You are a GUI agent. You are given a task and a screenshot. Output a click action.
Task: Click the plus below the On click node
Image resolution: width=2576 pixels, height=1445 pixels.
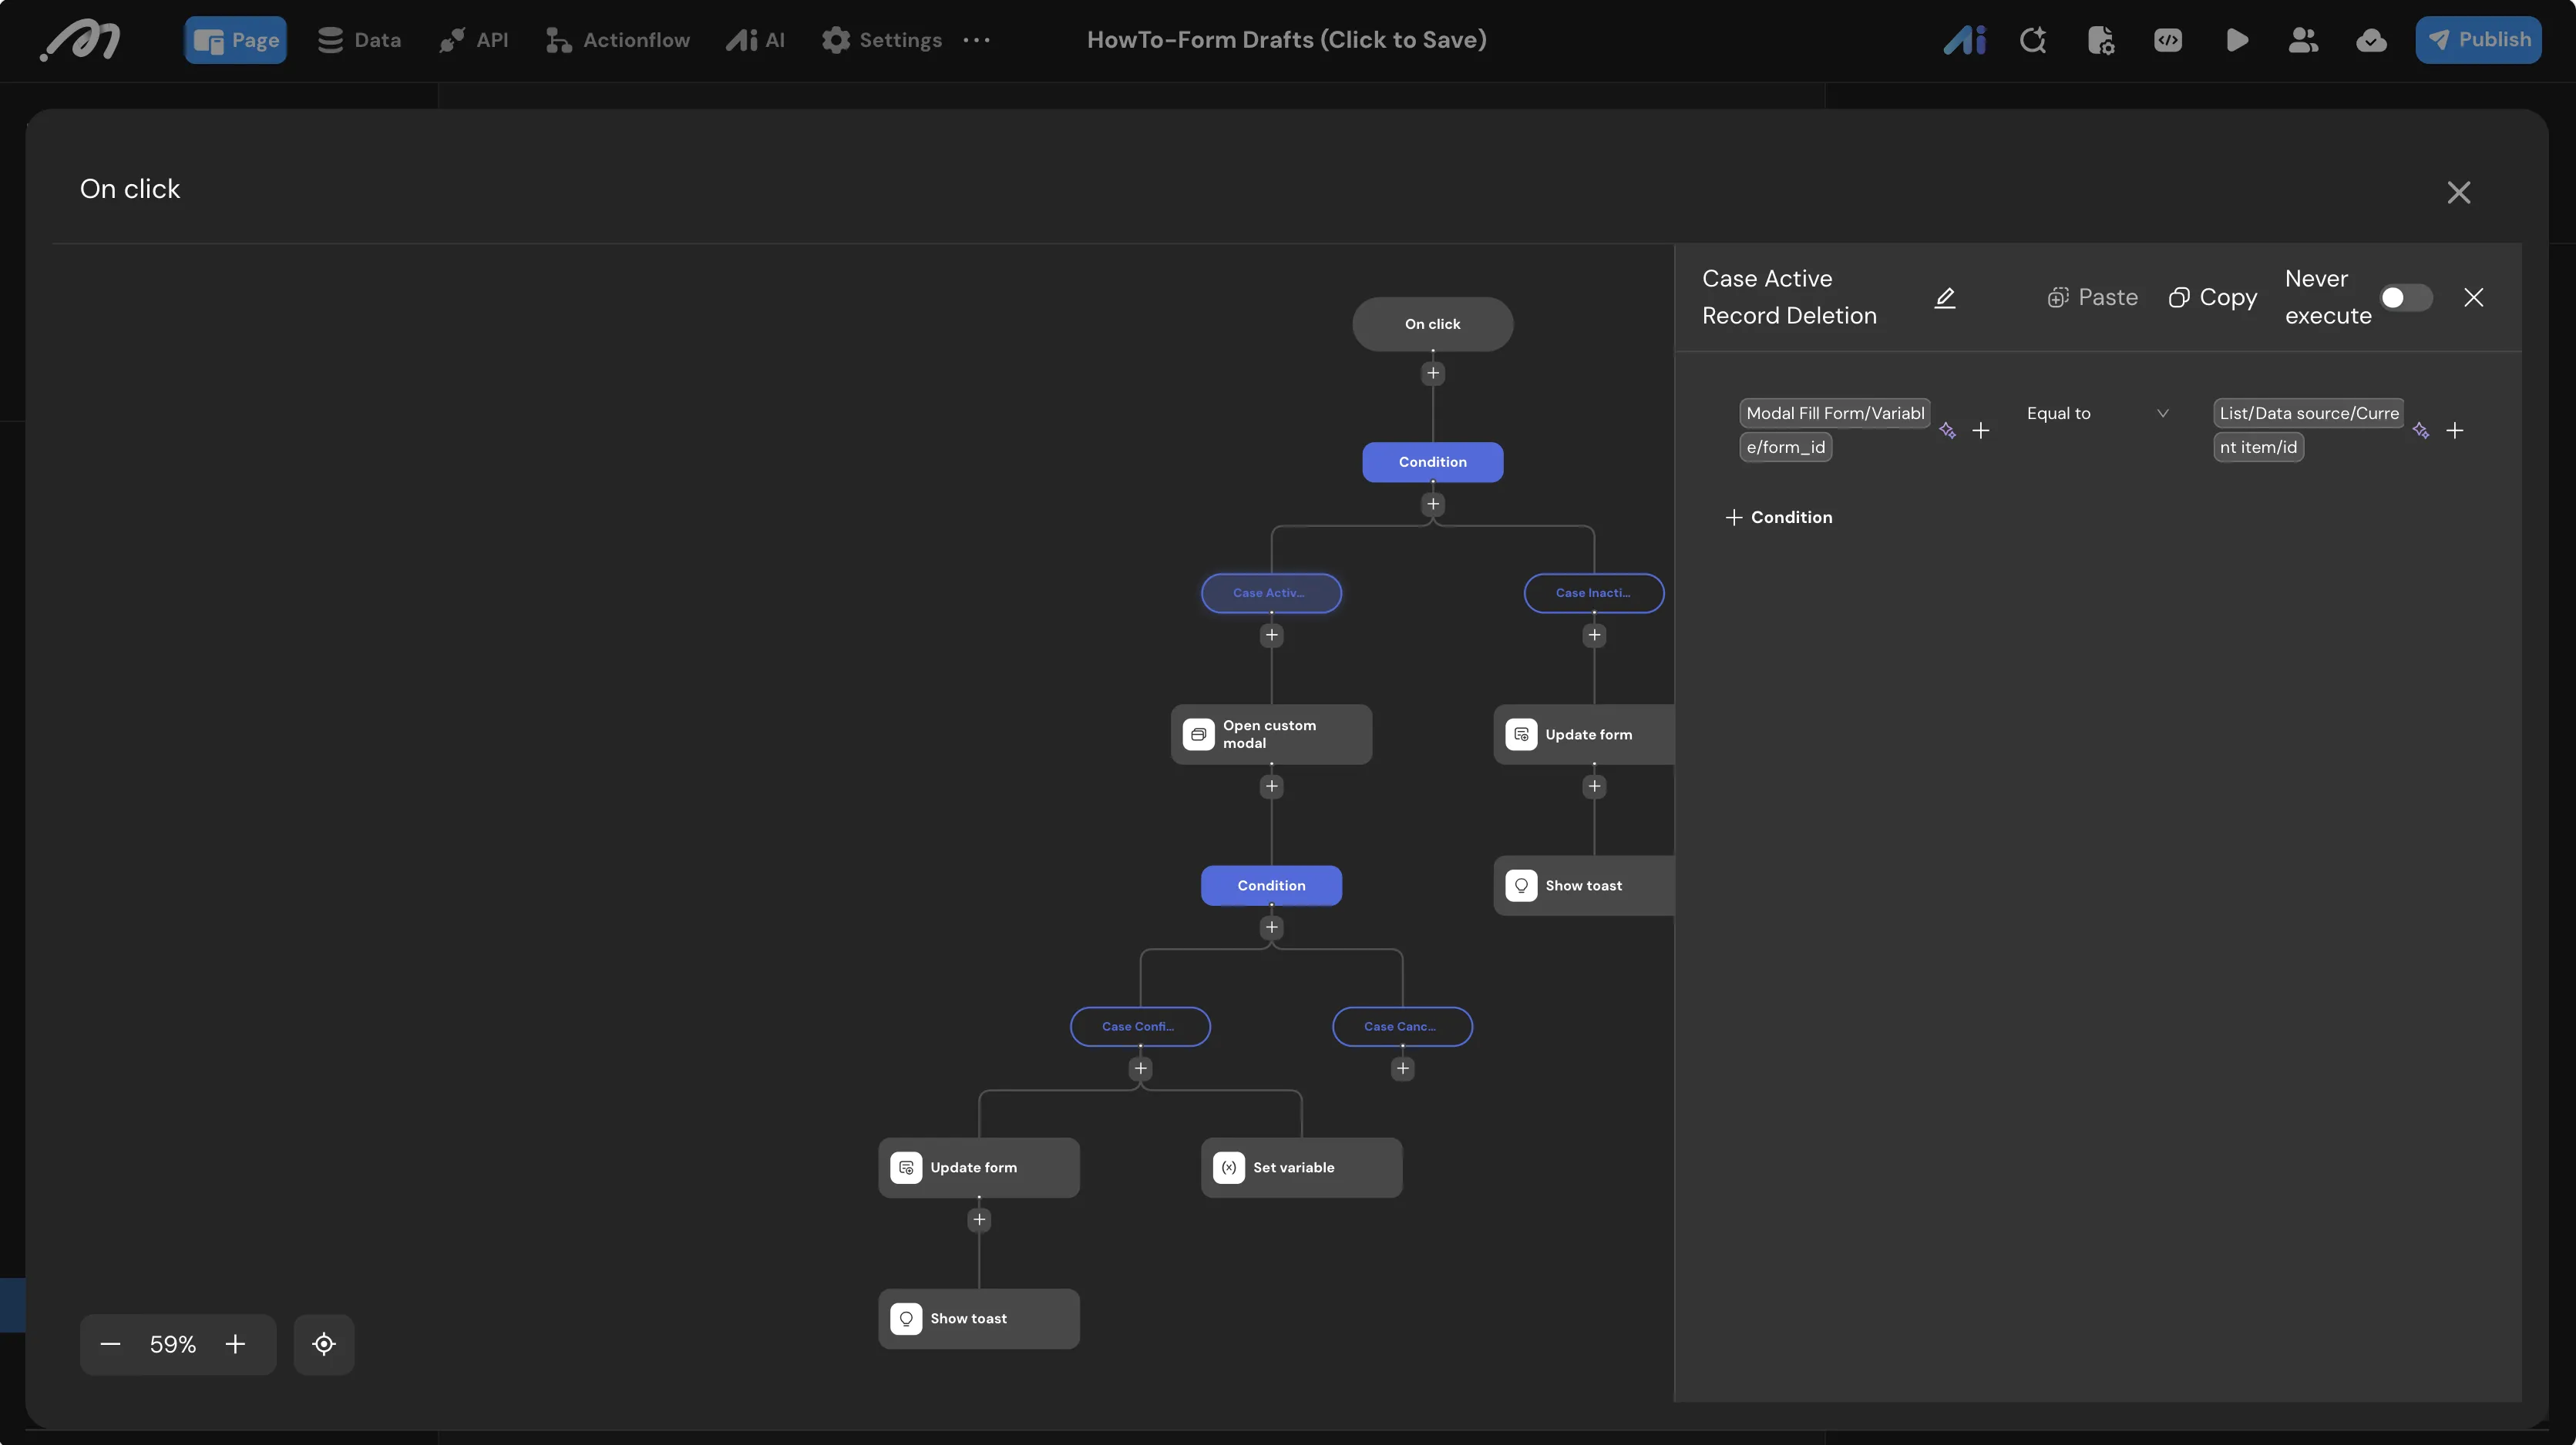point(1433,374)
